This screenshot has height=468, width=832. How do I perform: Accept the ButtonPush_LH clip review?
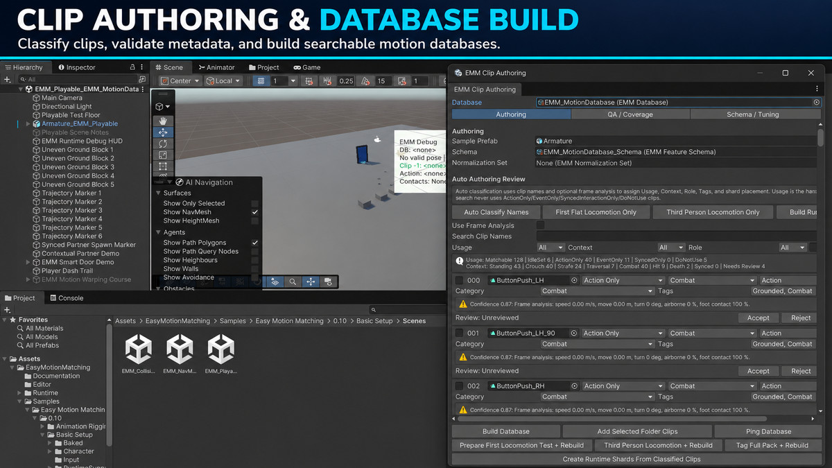click(758, 318)
